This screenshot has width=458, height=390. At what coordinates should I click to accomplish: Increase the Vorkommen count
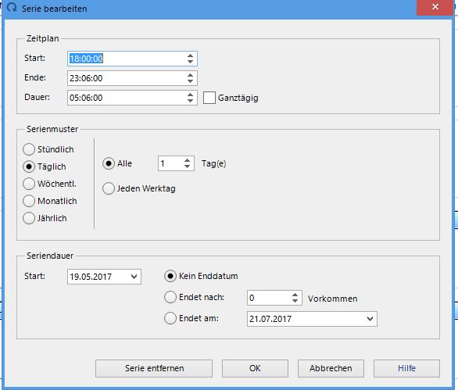tap(295, 295)
